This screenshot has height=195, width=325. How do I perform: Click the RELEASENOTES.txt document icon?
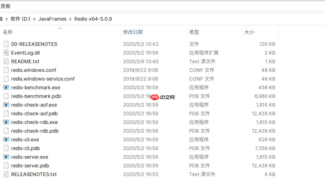click(x=6, y=174)
